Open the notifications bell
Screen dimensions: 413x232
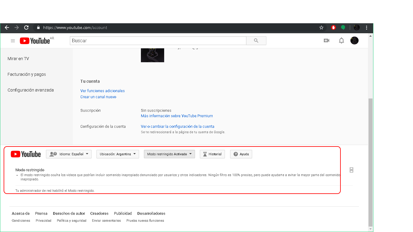[341, 40]
